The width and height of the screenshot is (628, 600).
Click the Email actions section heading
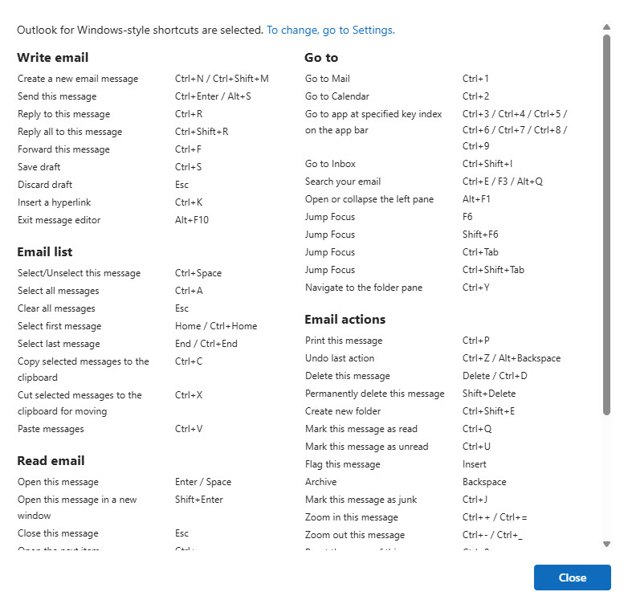[345, 319]
